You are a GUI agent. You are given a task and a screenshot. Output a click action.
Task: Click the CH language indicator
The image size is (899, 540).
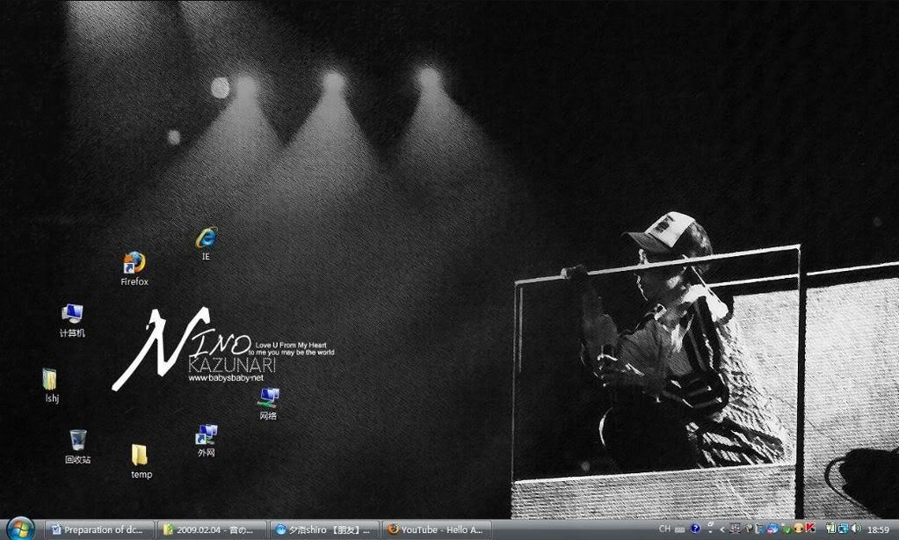[x=664, y=529]
